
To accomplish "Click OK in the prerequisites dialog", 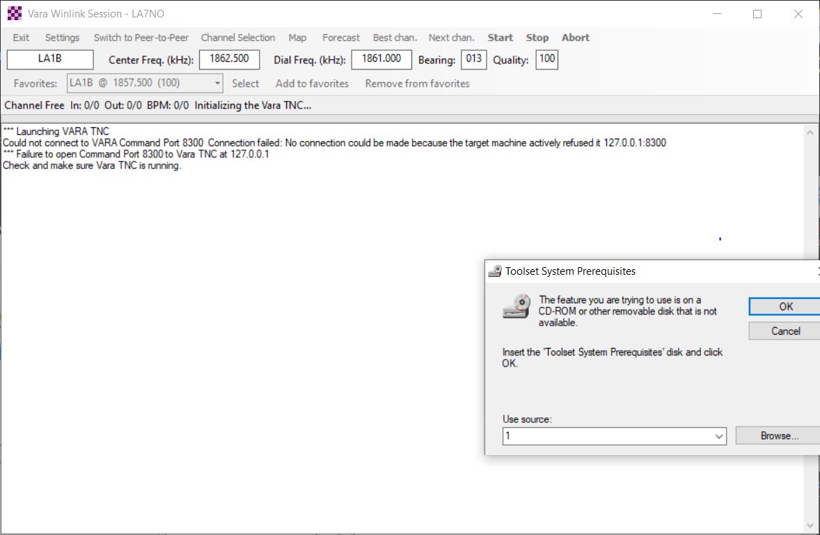I will tap(785, 307).
